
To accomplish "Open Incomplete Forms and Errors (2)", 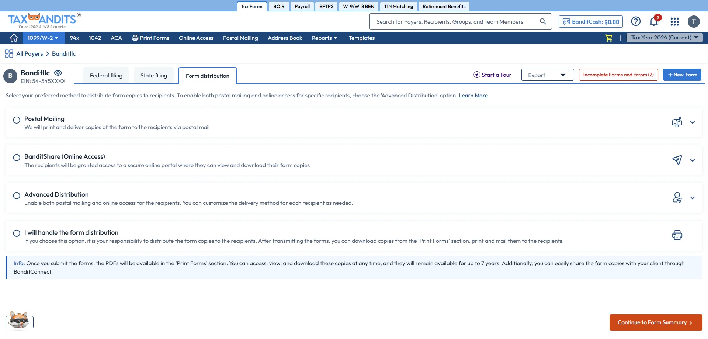I will pos(618,75).
